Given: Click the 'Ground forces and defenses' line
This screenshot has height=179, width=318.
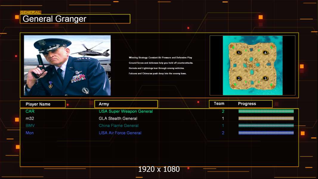Looking at the screenshot, I should coord(161,63).
